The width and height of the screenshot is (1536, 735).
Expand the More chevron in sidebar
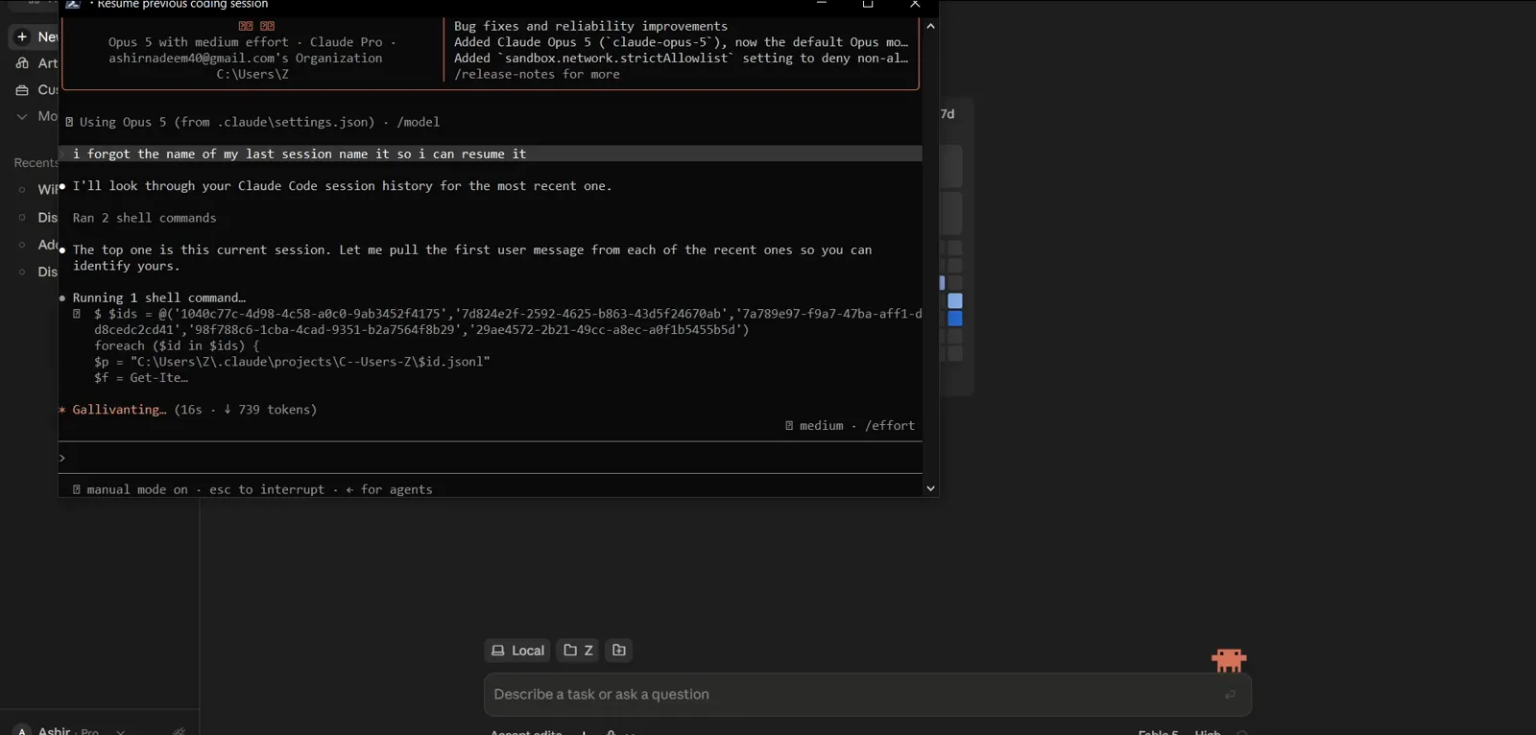click(x=22, y=116)
